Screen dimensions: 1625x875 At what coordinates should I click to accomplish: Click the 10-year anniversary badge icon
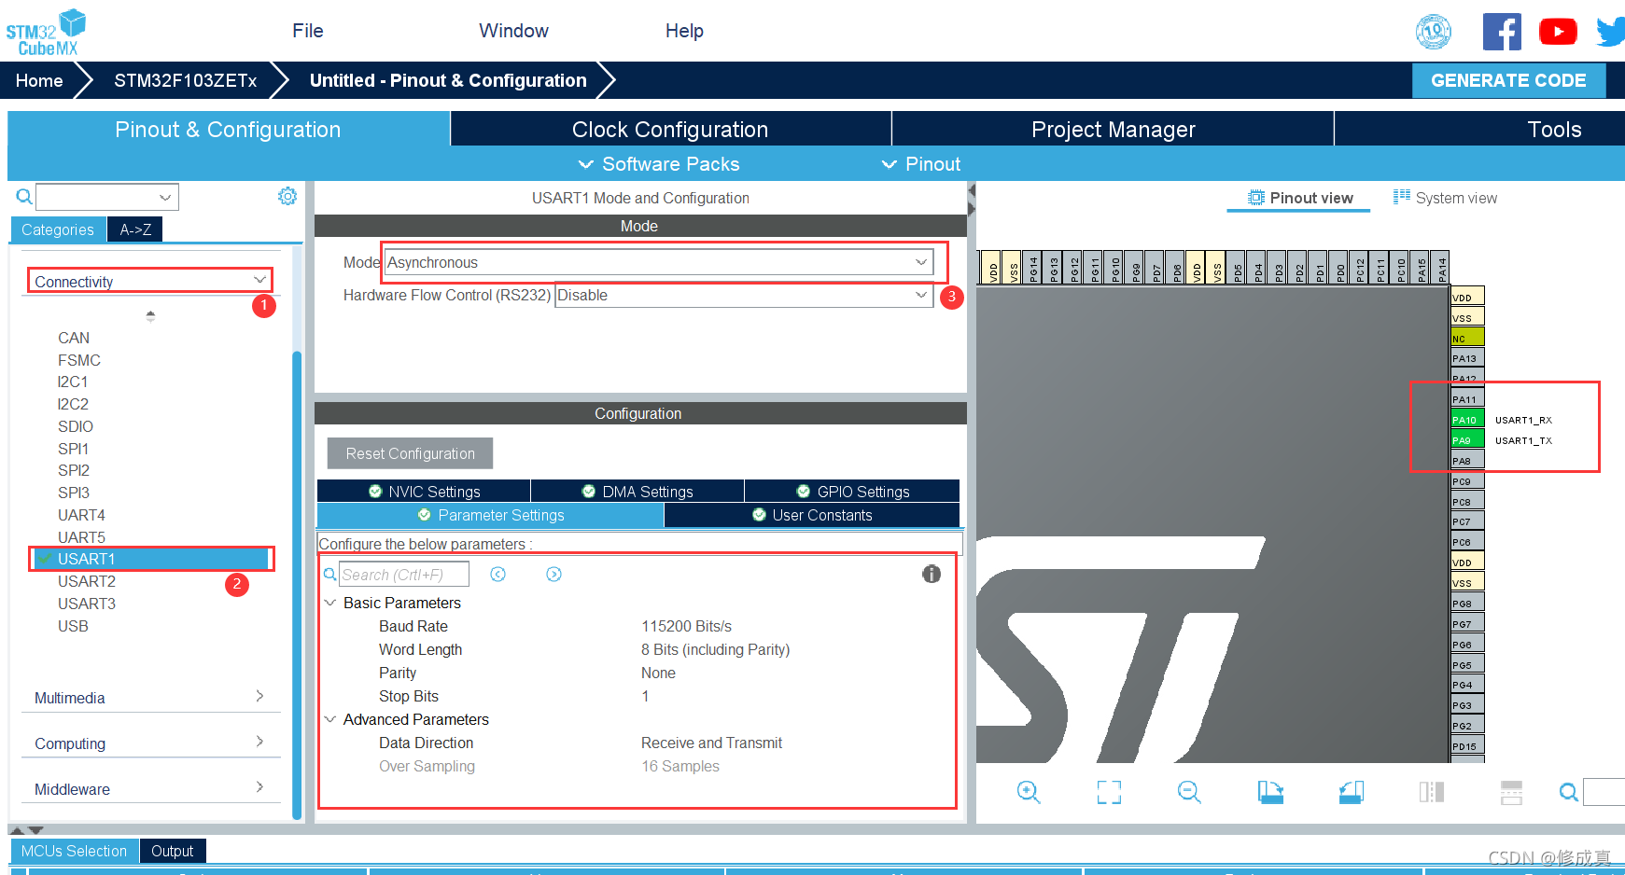point(1434,32)
